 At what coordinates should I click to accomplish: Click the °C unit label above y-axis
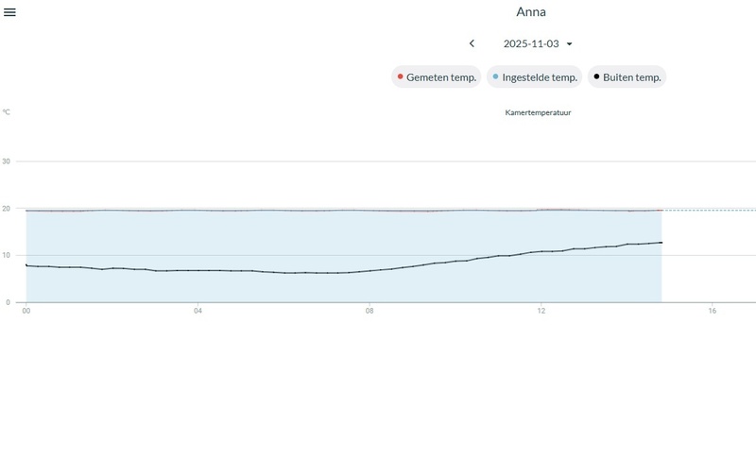(6, 112)
